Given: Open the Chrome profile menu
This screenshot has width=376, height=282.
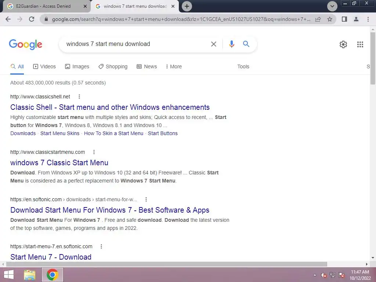Looking at the screenshot, I should click(356, 19).
